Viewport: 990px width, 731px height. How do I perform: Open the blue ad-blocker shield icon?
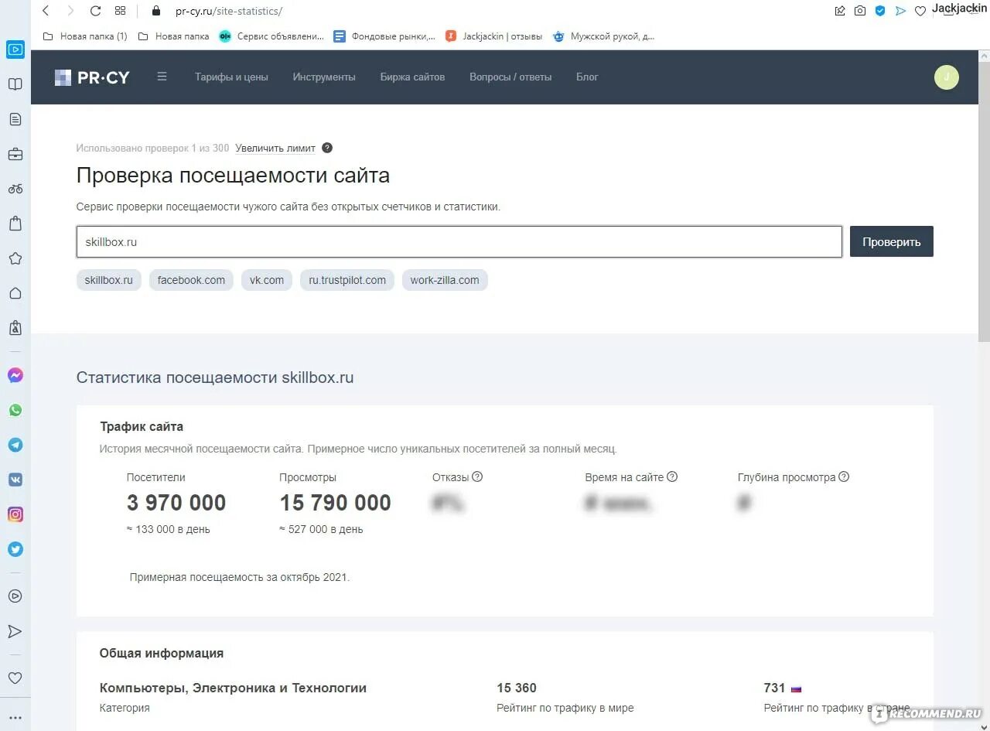coord(880,11)
